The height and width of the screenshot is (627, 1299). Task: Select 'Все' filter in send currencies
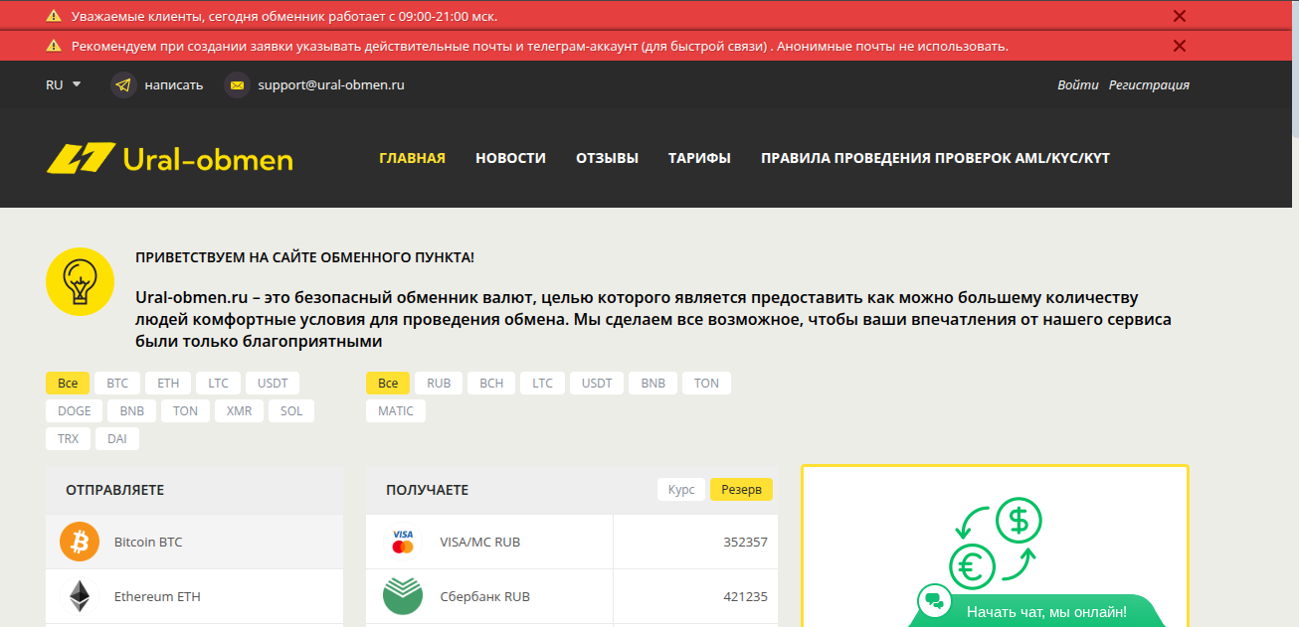68,384
